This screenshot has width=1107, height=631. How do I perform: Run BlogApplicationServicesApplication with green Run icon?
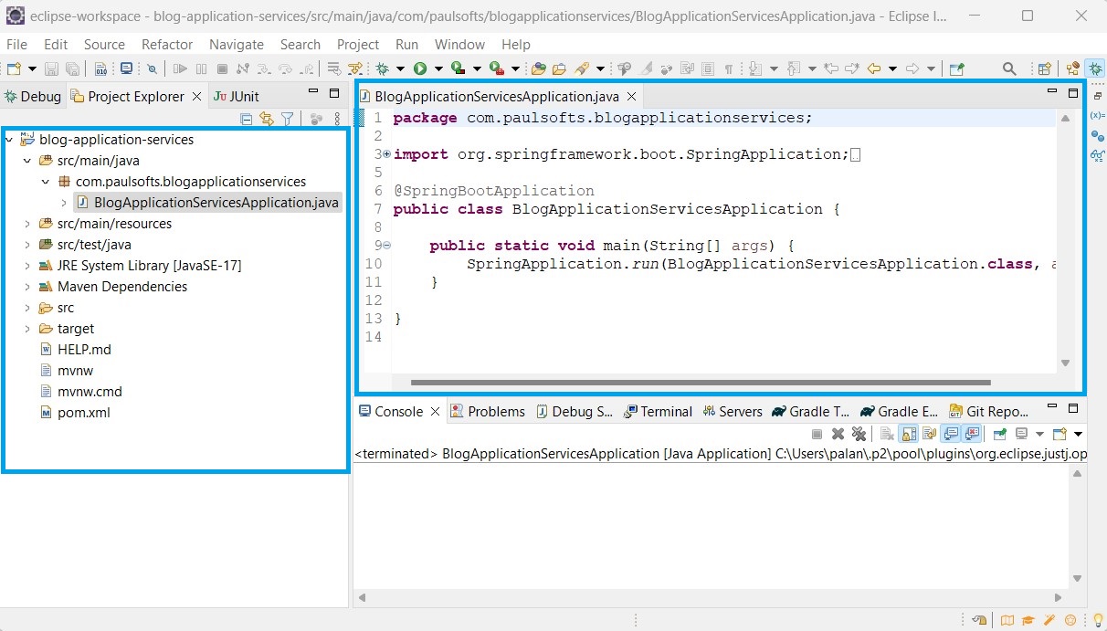[x=422, y=68]
